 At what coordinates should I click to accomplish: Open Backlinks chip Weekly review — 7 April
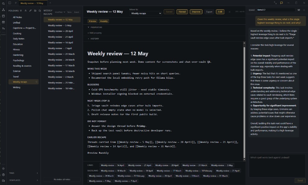tap(126, 181)
